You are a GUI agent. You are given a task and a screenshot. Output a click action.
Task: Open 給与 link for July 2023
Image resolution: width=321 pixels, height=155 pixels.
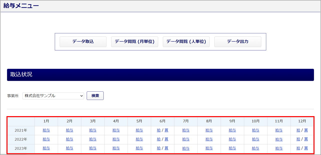pyautogui.click(x=186, y=148)
